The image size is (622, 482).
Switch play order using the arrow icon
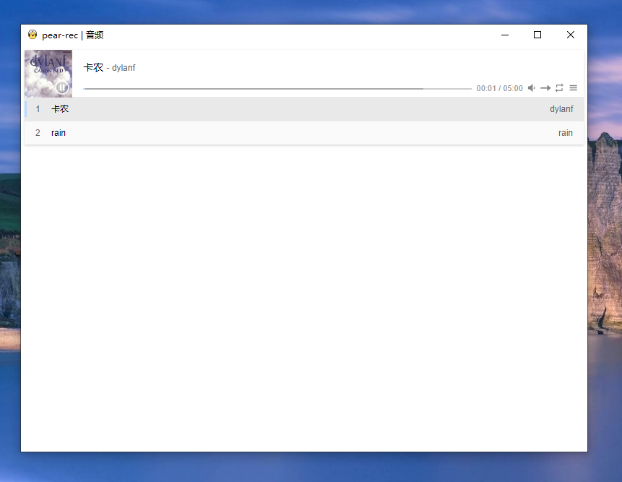(545, 88)
